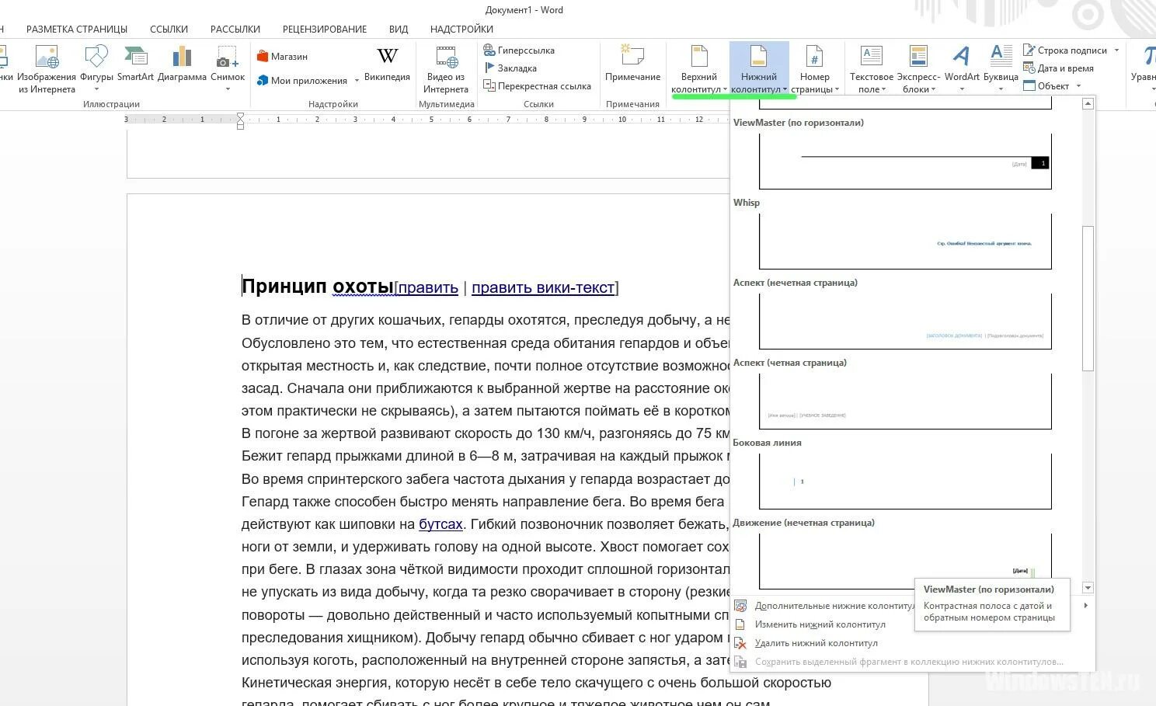The height and width of the screenshot is (706, 1156).
Task: Follow the 'править вики-текст' link
Action: tap(543, 287)
